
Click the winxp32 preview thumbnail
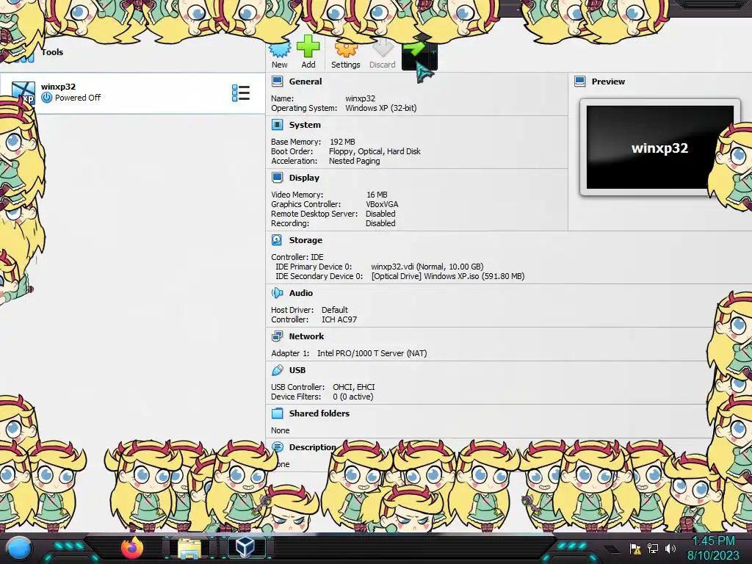pos(659,147)
